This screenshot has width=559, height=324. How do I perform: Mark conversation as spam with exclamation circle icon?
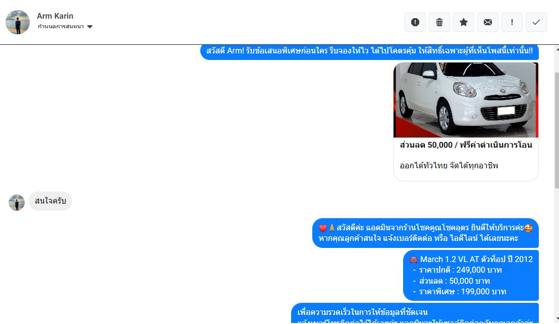pos(415,22)
